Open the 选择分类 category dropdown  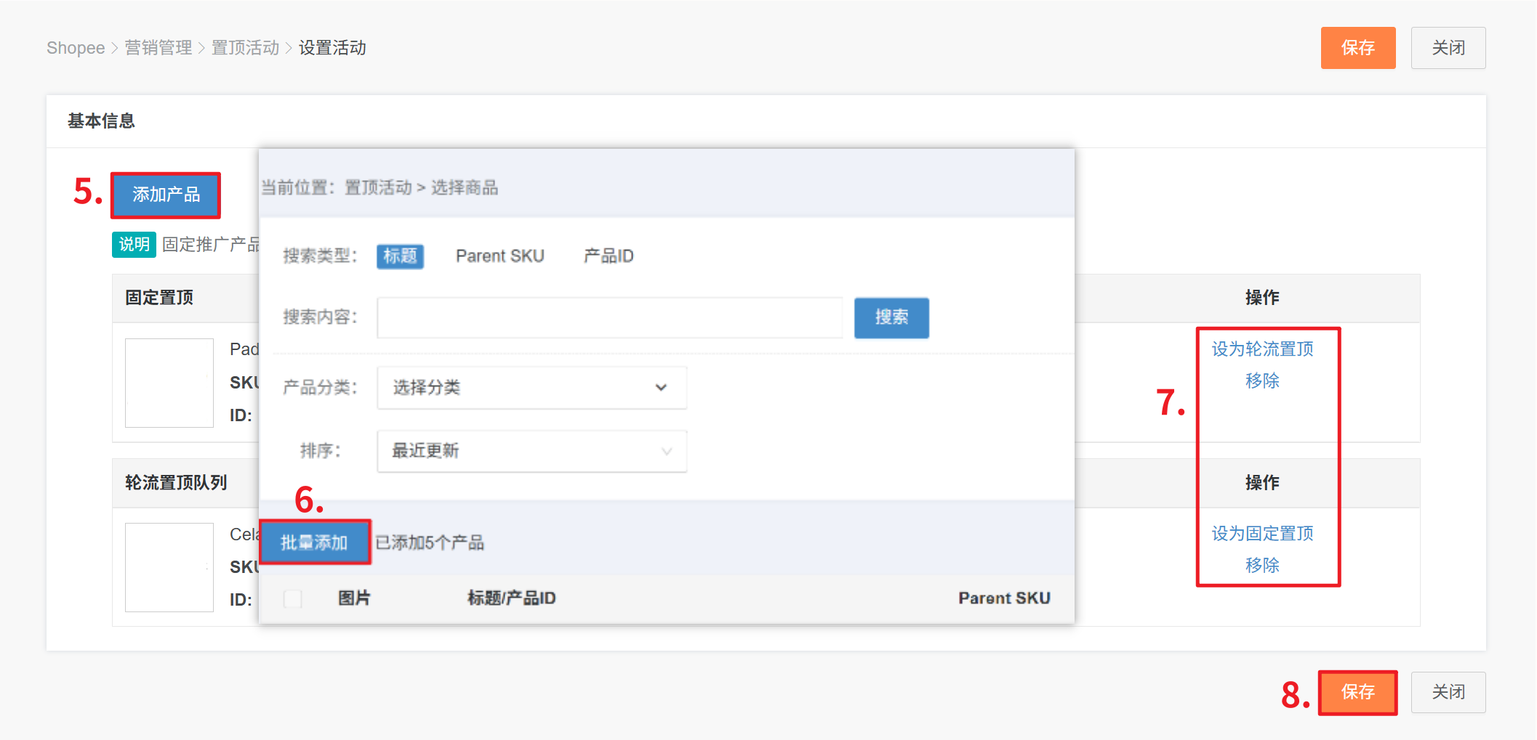[x=531, y=388]
